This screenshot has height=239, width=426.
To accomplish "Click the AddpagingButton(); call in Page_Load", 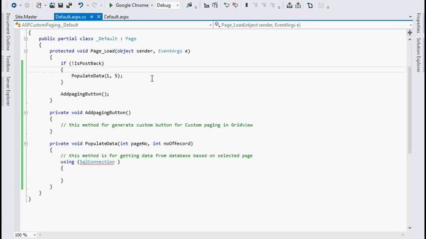I will (85, 94).
